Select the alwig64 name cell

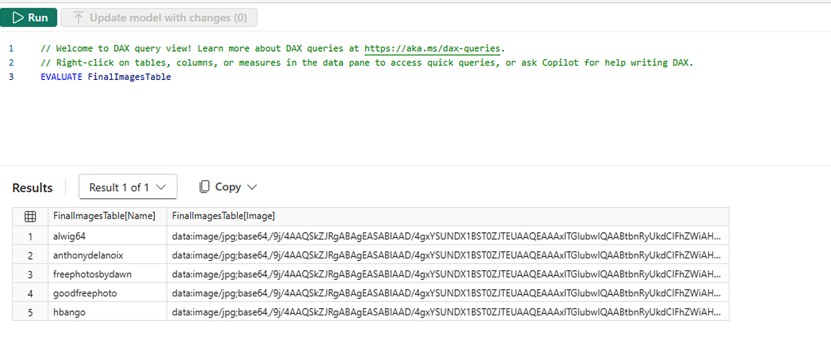point(107,236)
